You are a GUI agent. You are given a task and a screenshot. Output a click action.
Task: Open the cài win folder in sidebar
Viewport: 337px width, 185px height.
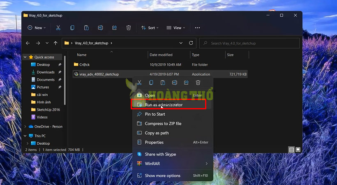[42, 95]
